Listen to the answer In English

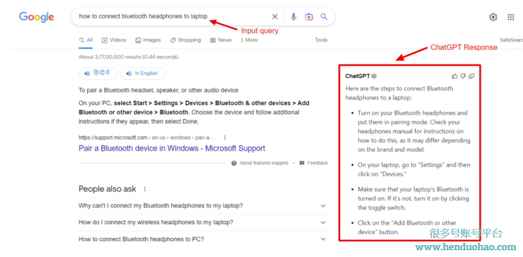143,73
